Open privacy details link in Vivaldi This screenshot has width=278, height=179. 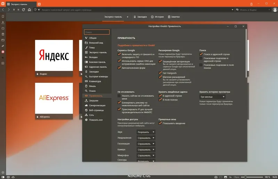tap(136, 46)
